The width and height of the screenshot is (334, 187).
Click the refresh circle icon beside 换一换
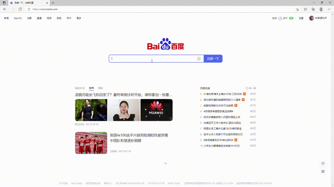tap(247, 88)
